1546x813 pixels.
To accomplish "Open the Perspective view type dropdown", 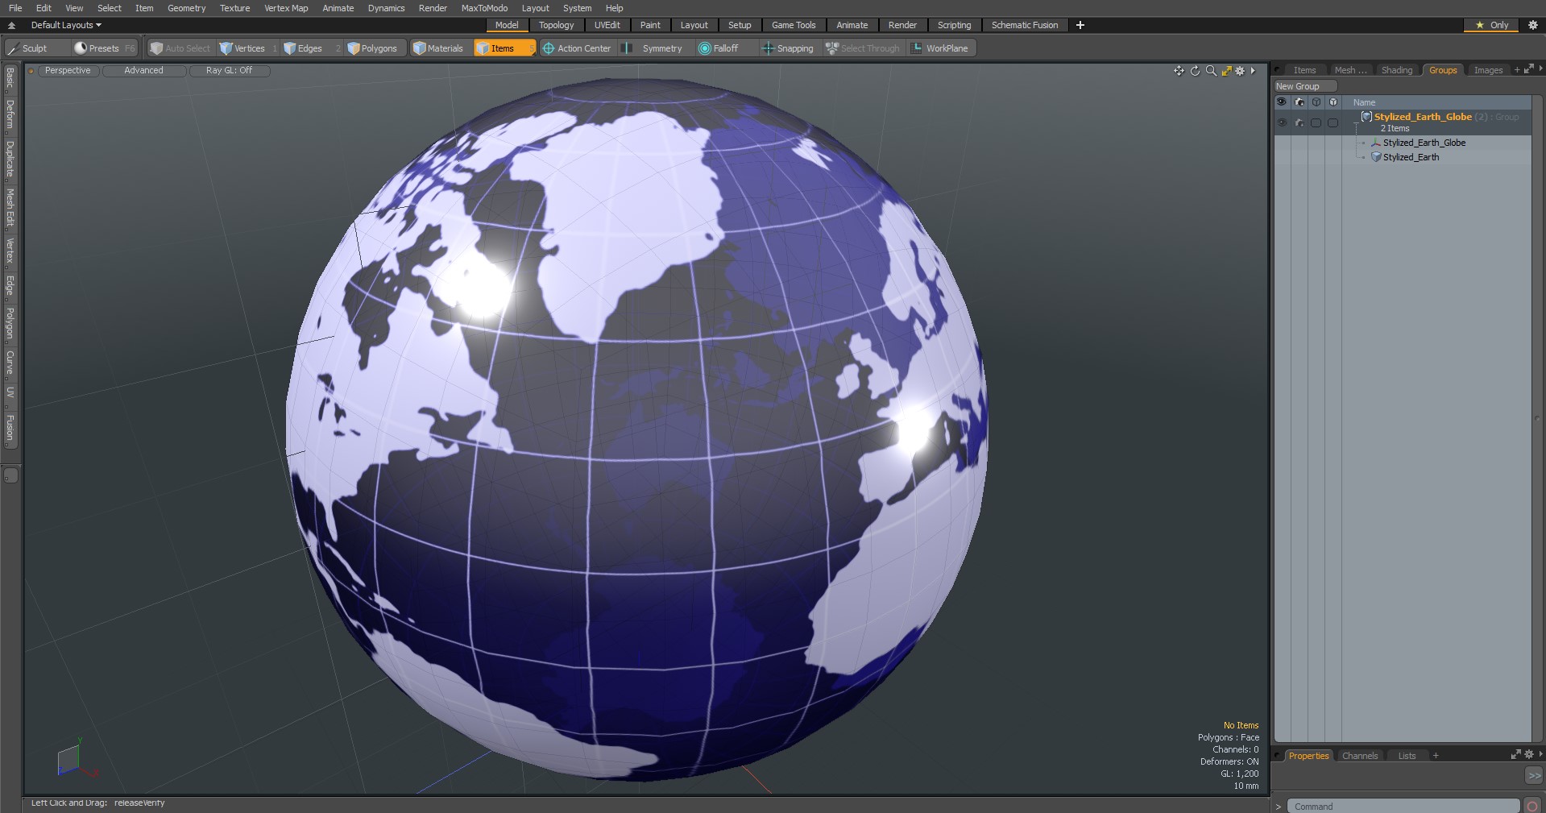I will pos(68,71).
